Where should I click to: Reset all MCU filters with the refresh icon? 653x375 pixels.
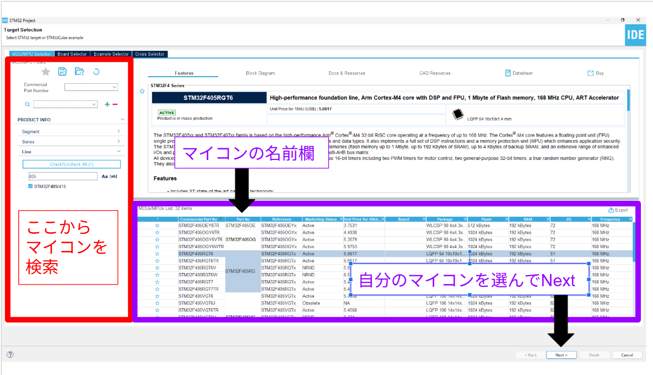[96, 72]
